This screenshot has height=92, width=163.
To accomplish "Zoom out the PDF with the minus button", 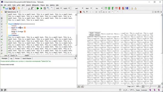I will (143, 86).
